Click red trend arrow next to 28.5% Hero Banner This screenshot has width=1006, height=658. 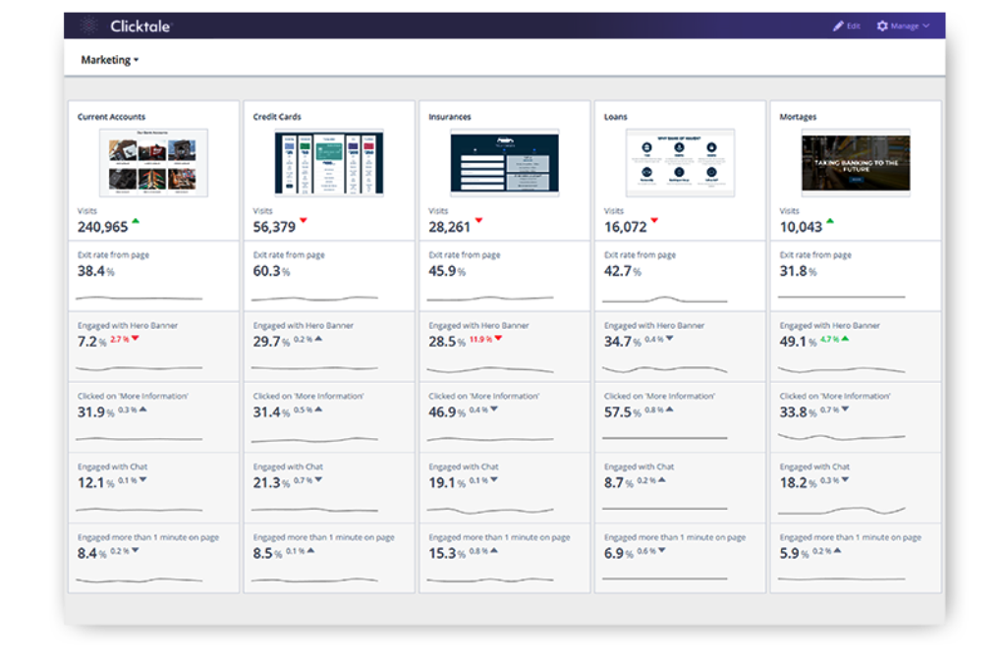pyautogui.click(x=498, y=338)
